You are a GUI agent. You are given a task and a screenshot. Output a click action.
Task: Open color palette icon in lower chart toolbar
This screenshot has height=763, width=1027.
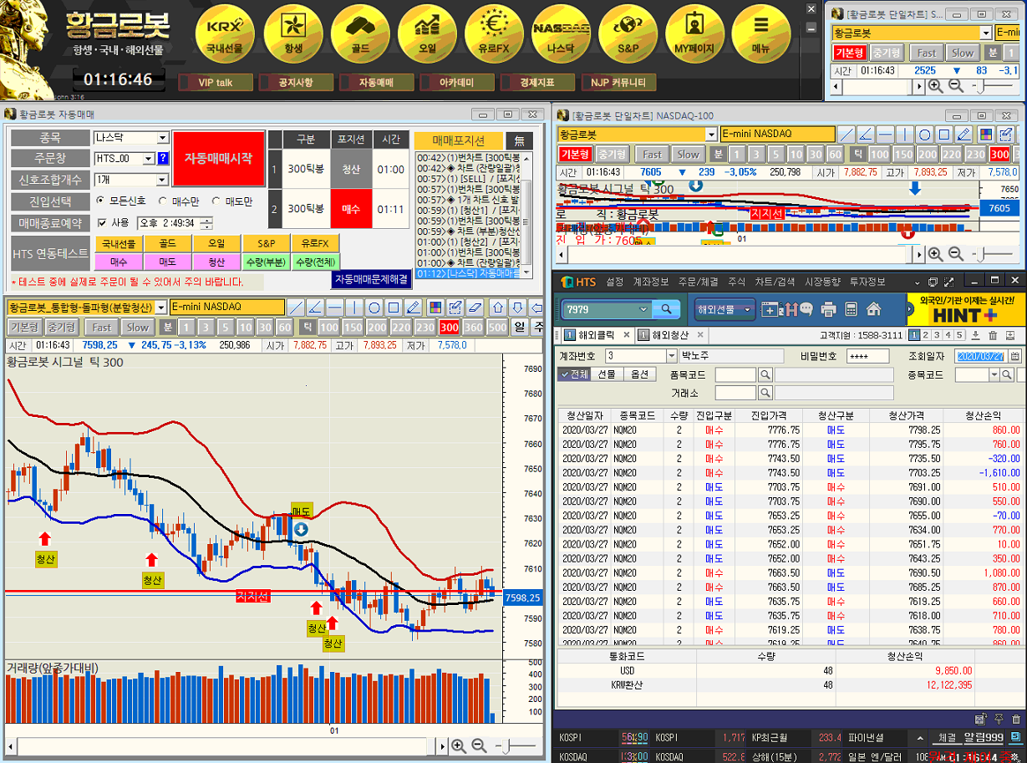pyautogui.click(x=435, y=307)
